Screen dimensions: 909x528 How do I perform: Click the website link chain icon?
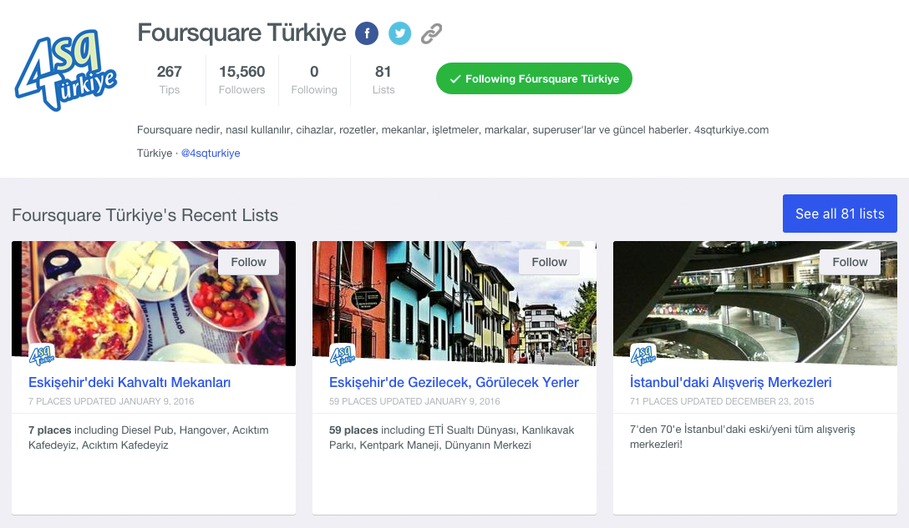pyautogui.click(x=431, y=33)
